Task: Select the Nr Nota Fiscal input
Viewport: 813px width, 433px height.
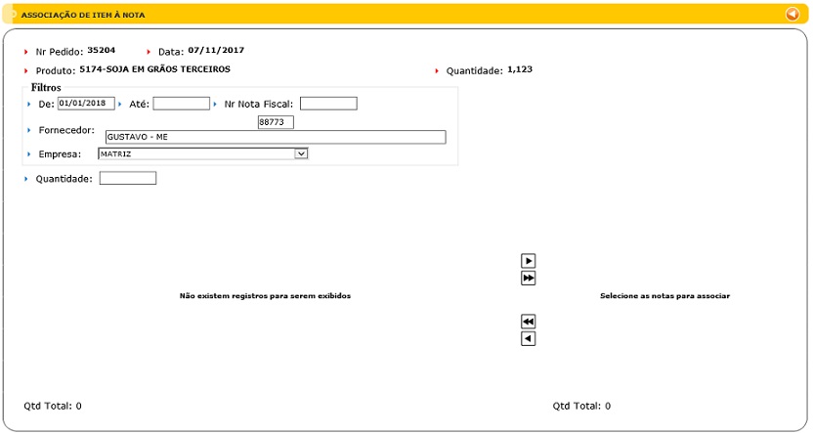Action: click(328, 104)
